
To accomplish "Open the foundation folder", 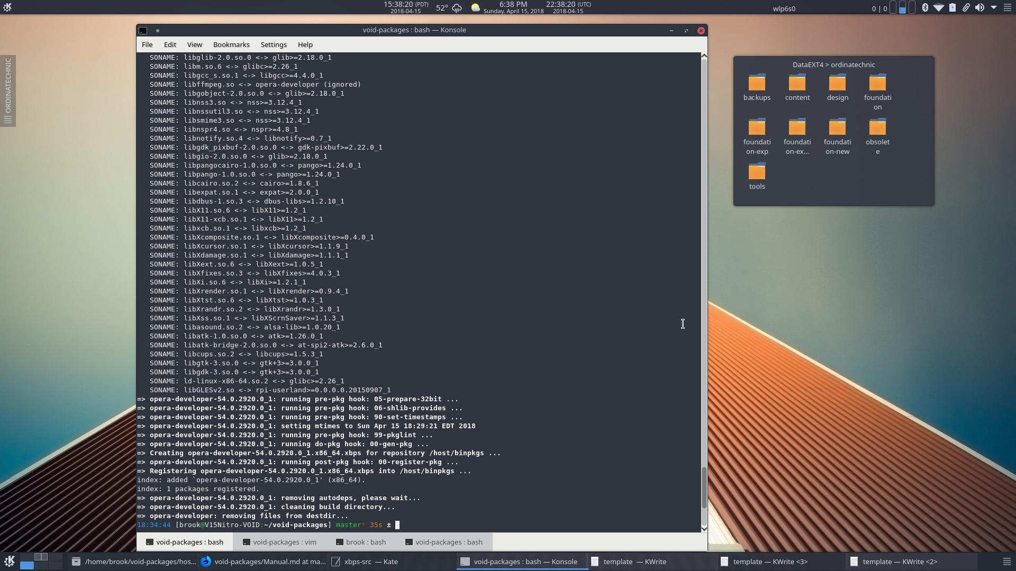I will tap(877, 93).
